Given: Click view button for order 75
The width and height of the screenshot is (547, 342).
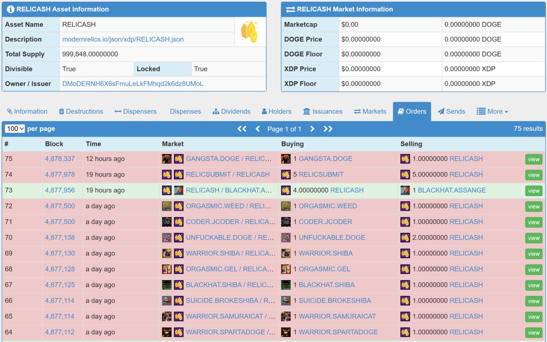Looking at the screenshot, I should 534,159.
